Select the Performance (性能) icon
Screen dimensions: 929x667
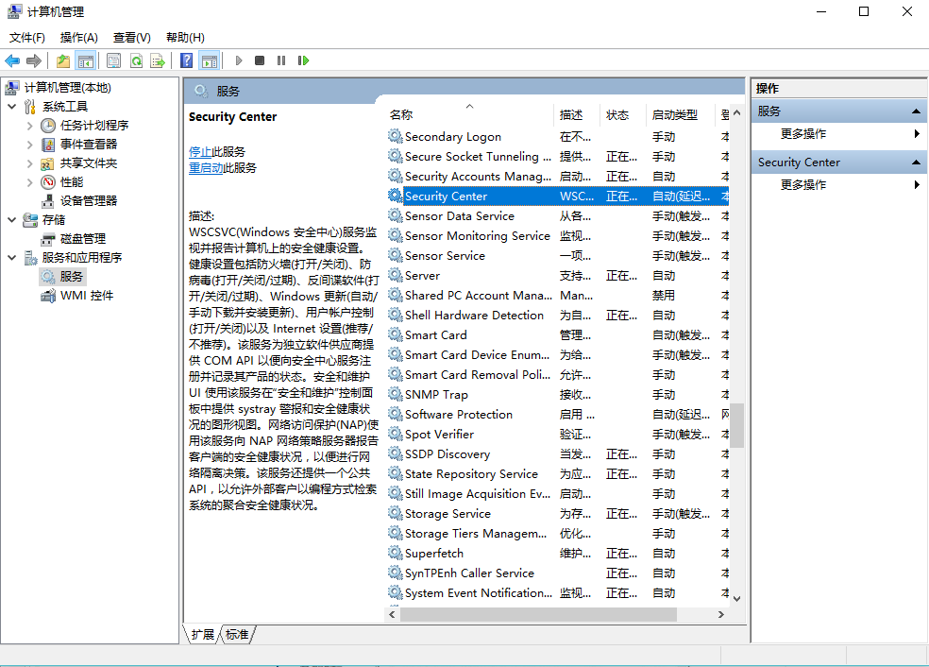pyautogui.click(x=48, y=182)
